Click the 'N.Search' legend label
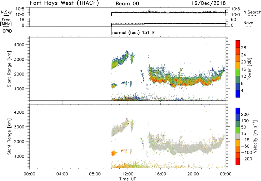Viewport: 261px width, 181px height. click(252, 12)
